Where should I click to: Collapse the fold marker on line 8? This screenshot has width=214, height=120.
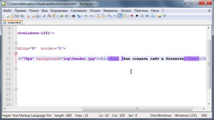point(16,48)
